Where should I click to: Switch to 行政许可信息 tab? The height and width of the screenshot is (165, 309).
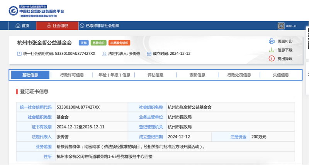(72, 75)
